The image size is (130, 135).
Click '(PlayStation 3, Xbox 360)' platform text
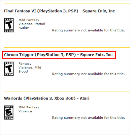point(50,99)
